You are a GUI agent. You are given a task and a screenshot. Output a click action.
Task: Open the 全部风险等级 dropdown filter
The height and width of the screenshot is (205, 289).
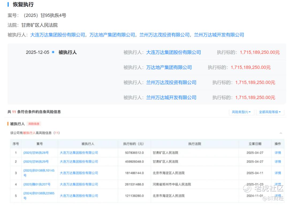tap(270, 112)
